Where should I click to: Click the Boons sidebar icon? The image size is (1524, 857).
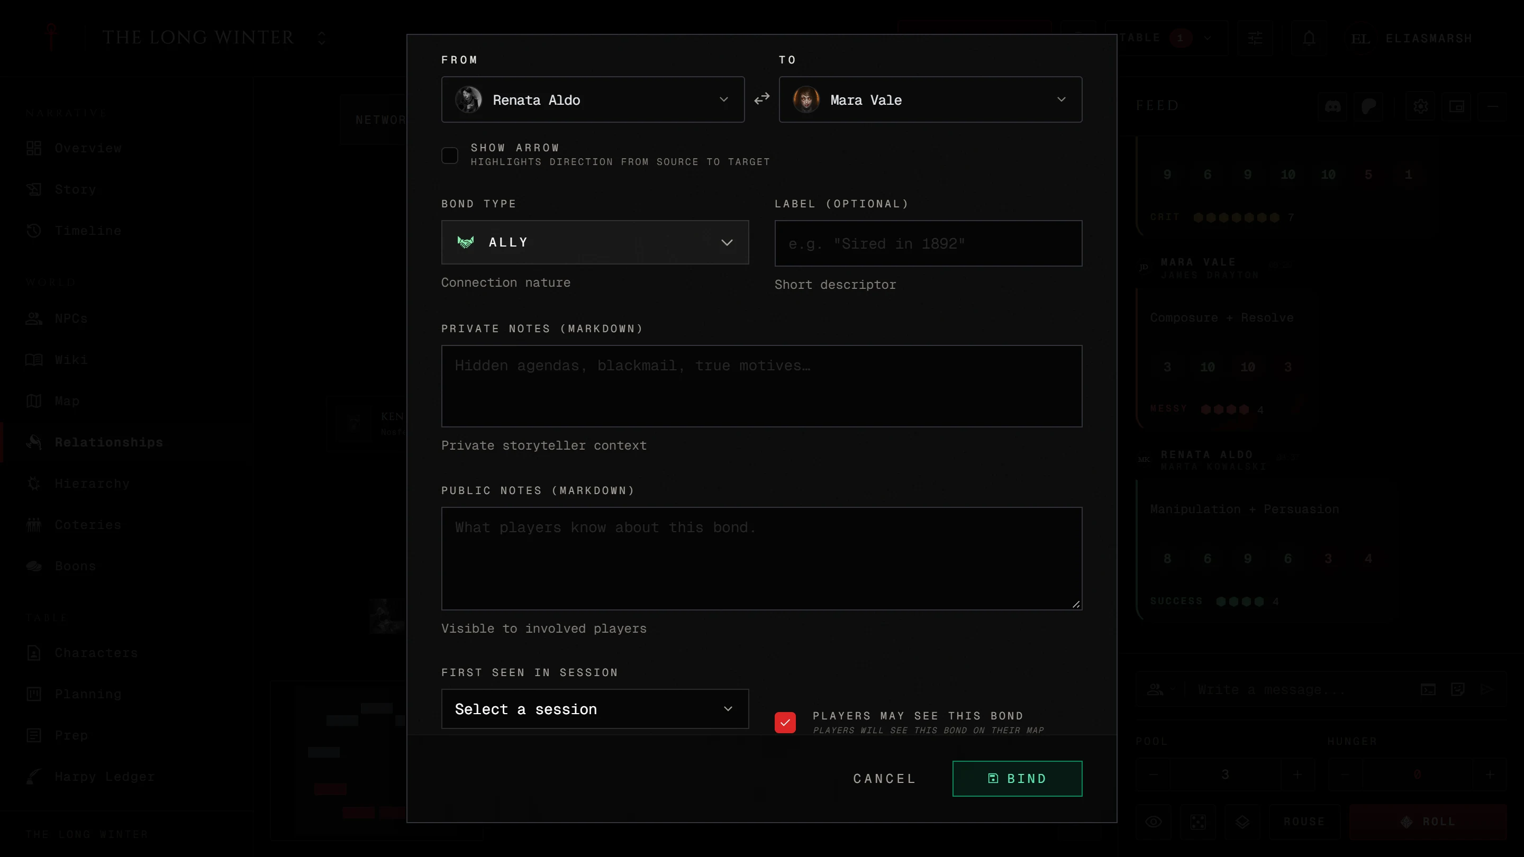34,566
